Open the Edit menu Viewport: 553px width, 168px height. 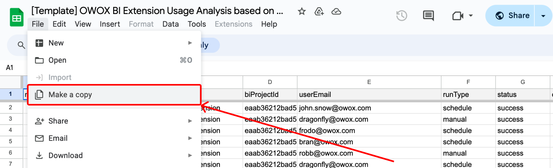[x=59, y=24]
